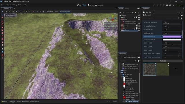This screenshot has height=104, width=185.
Task: Switch to the History tab
Action: point(127,9)
